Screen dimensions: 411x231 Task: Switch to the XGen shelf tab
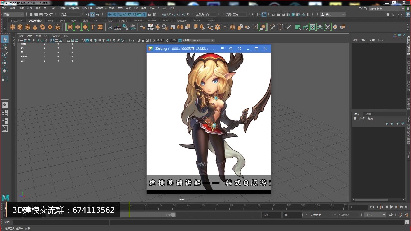pos(197,21)
